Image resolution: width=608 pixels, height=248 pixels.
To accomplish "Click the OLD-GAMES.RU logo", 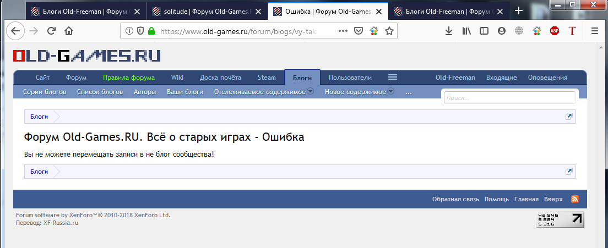I will coord(87,56).
